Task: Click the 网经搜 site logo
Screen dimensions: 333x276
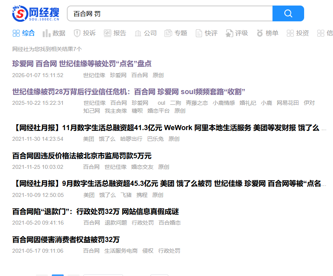Action: (36, 13)
